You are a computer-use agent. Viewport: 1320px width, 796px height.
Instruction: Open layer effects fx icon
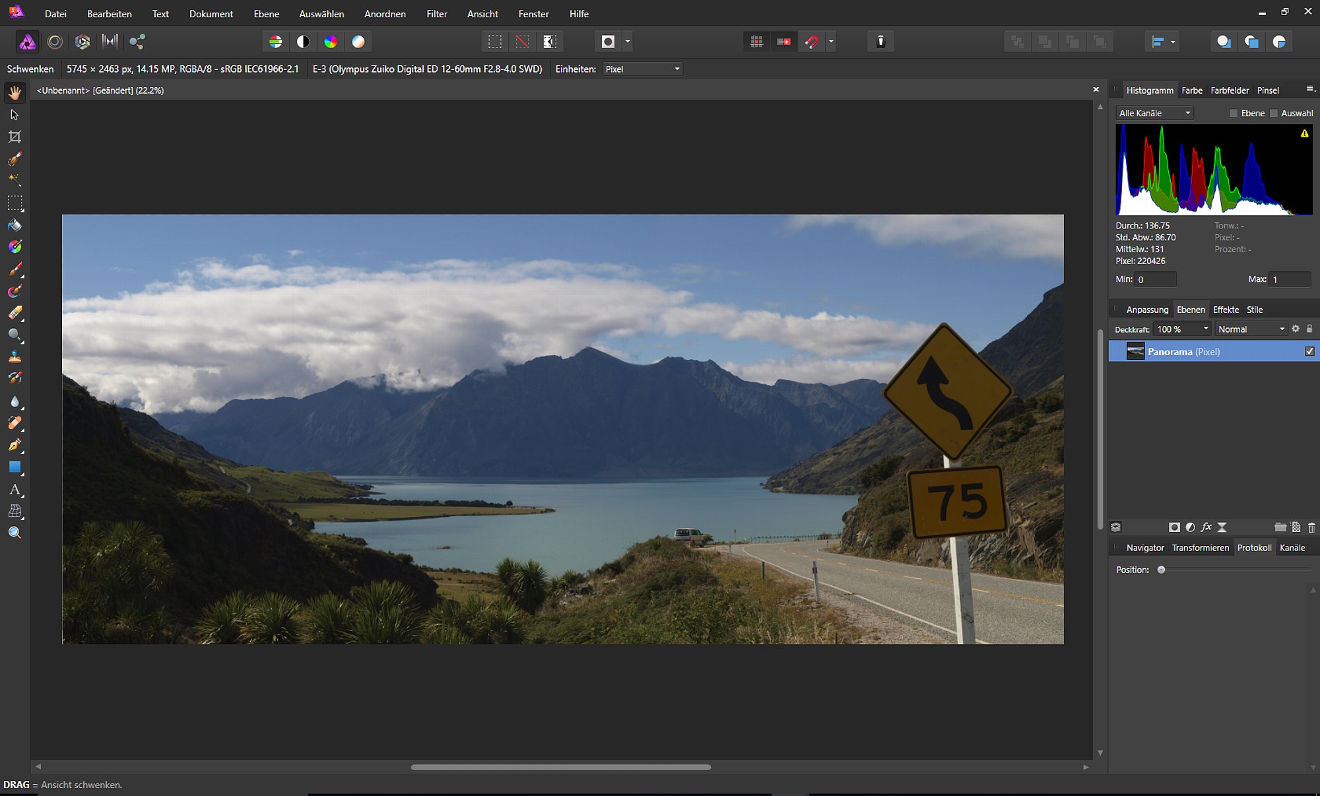[x=1206, y=527]
